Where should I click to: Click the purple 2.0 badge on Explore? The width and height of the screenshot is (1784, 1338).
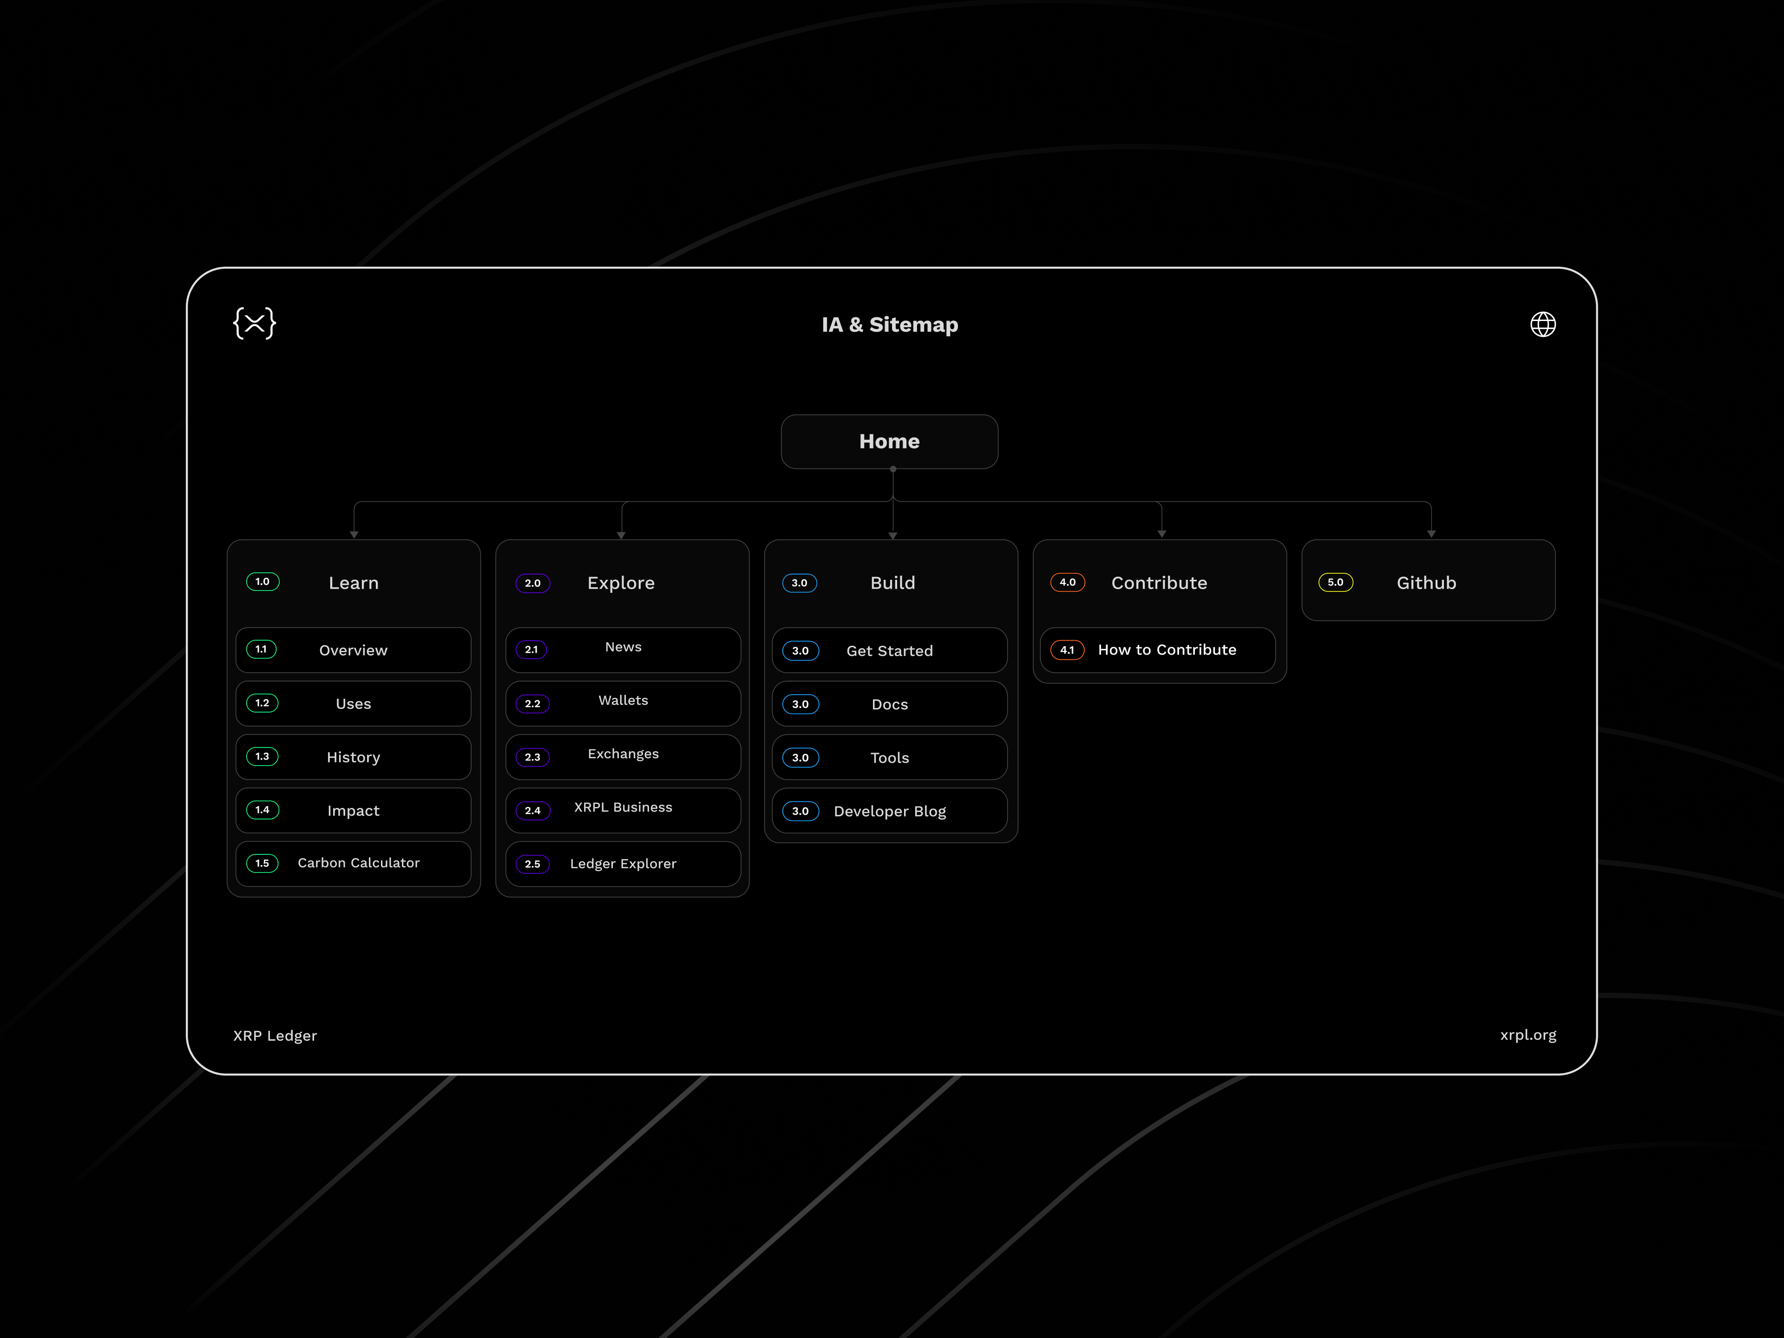tap(532, 583)
